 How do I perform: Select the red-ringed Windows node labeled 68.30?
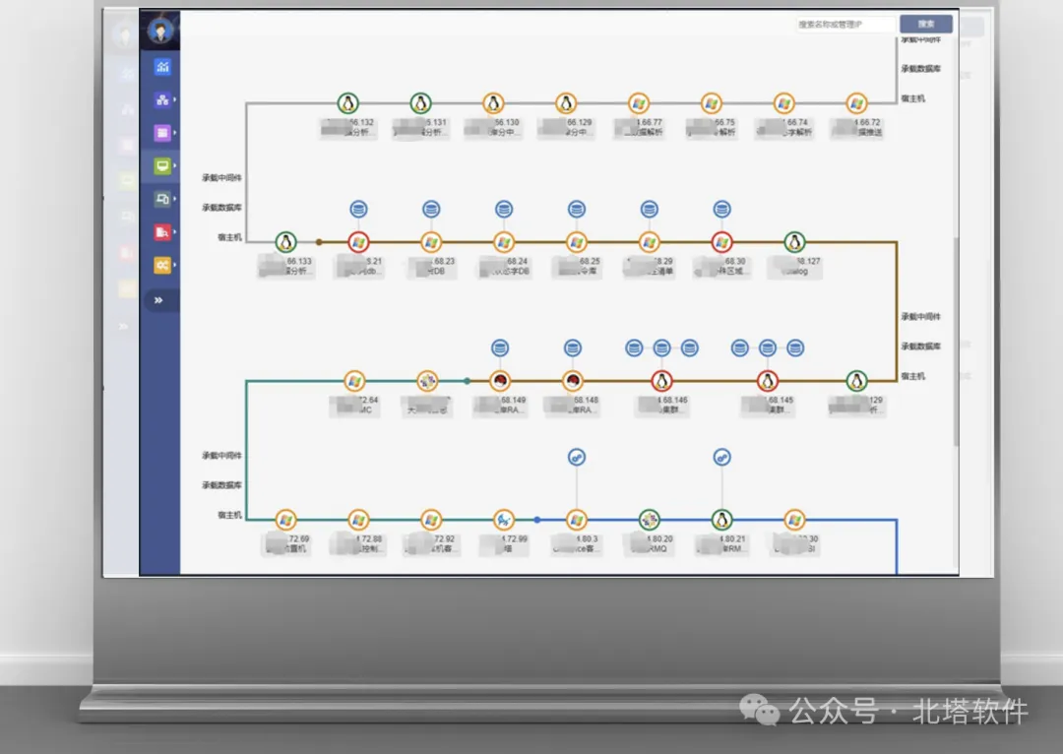pos(722,242)
